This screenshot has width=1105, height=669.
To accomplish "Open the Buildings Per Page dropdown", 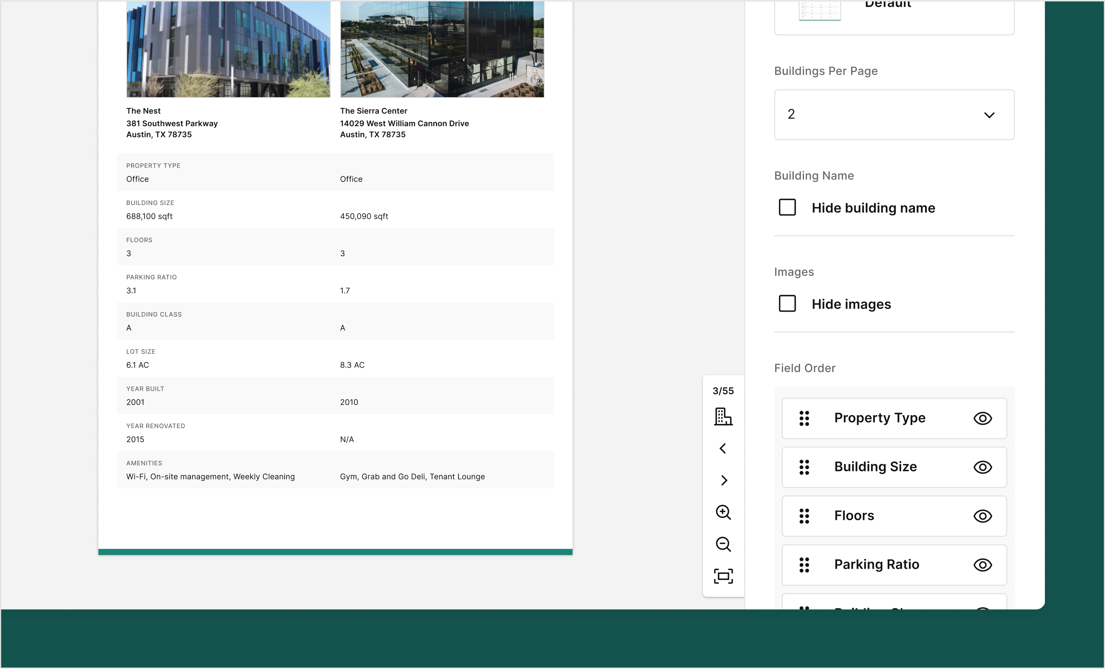I will coord(894,115).
